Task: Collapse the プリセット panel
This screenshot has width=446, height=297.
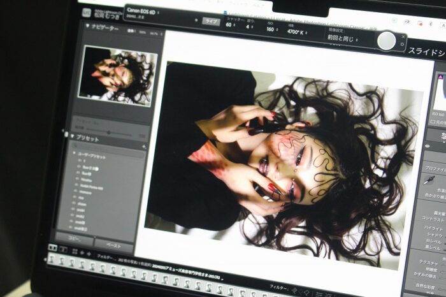Action: [x=72, y=137]
